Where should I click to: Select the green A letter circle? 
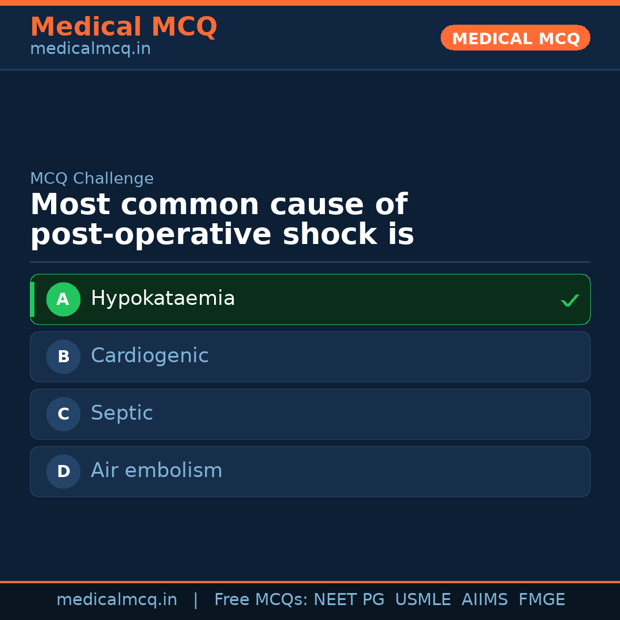click(63, 299)
